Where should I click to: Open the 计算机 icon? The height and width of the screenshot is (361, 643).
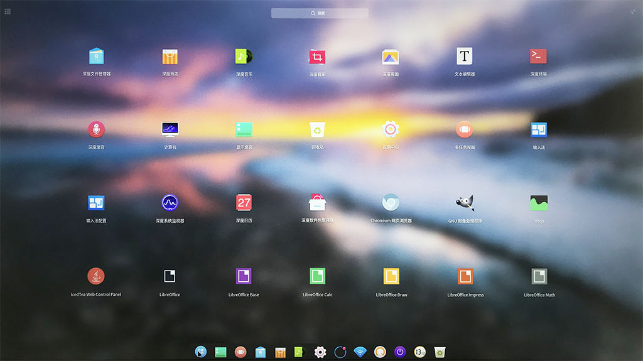[170, 129]
